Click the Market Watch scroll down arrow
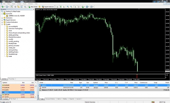 click(x=35, y=97)
